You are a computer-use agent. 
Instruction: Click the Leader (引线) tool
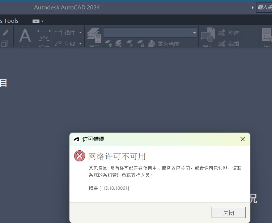(65, 44)
